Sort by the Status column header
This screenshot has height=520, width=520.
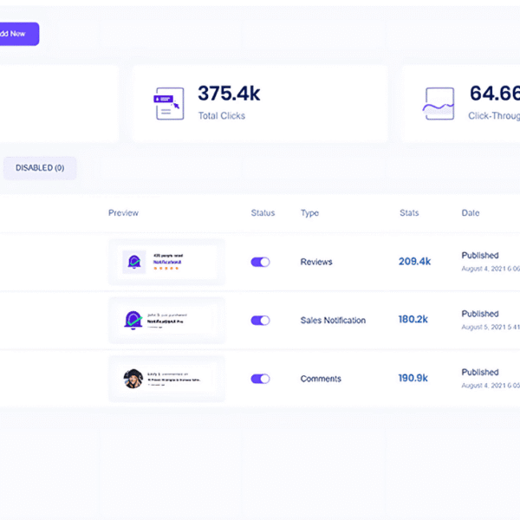pyautogui.click(x=263, y=213)
